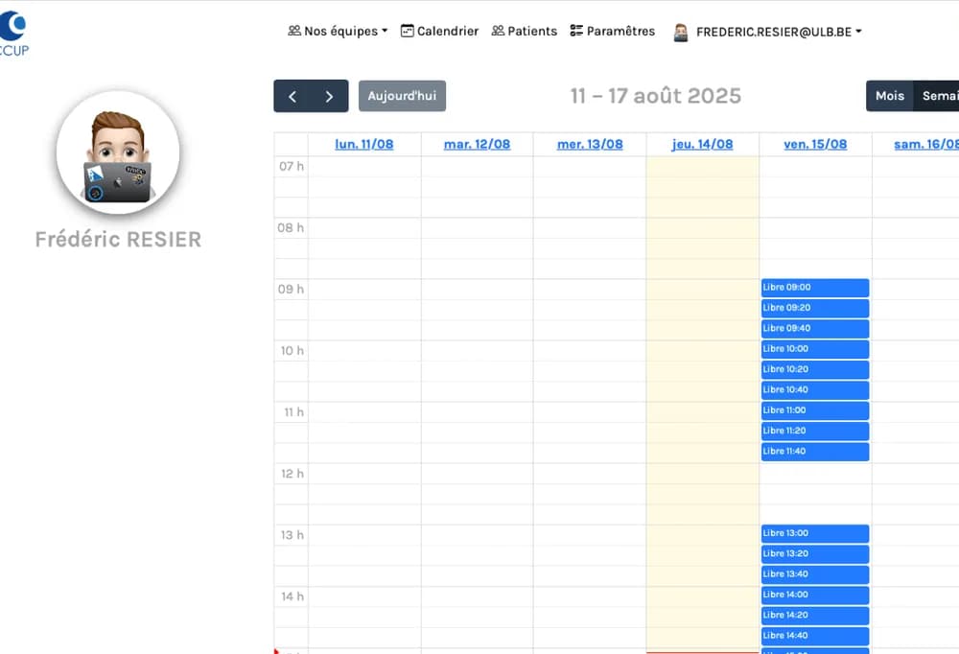This screenshot has width=959, height=654.
Task: Open day view for mar. 12/08
Action: [x=477, y=145]
